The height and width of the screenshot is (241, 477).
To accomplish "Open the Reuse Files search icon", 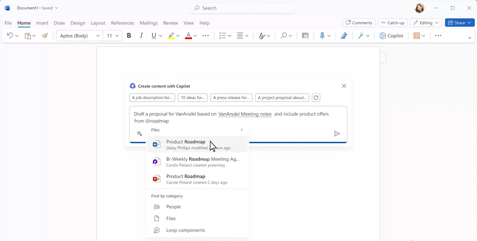I will 305,36.
